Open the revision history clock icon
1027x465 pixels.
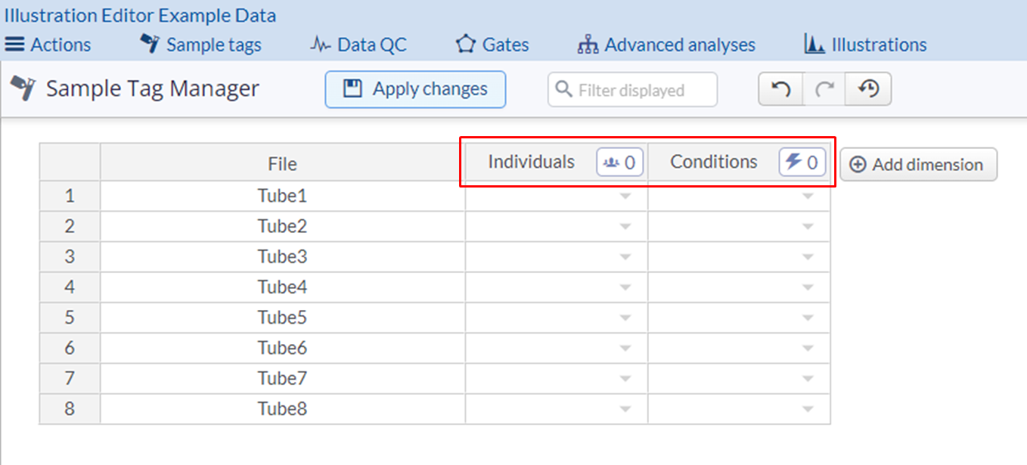coord(868,89)
